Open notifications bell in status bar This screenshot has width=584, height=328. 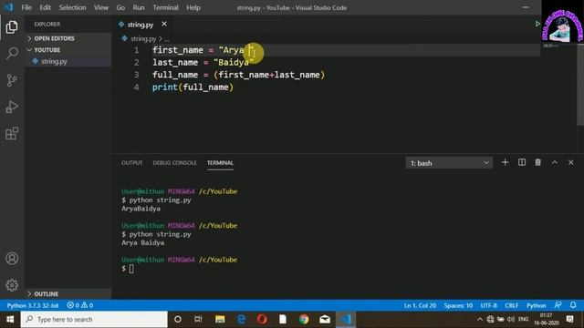click(x=573, y=305)
